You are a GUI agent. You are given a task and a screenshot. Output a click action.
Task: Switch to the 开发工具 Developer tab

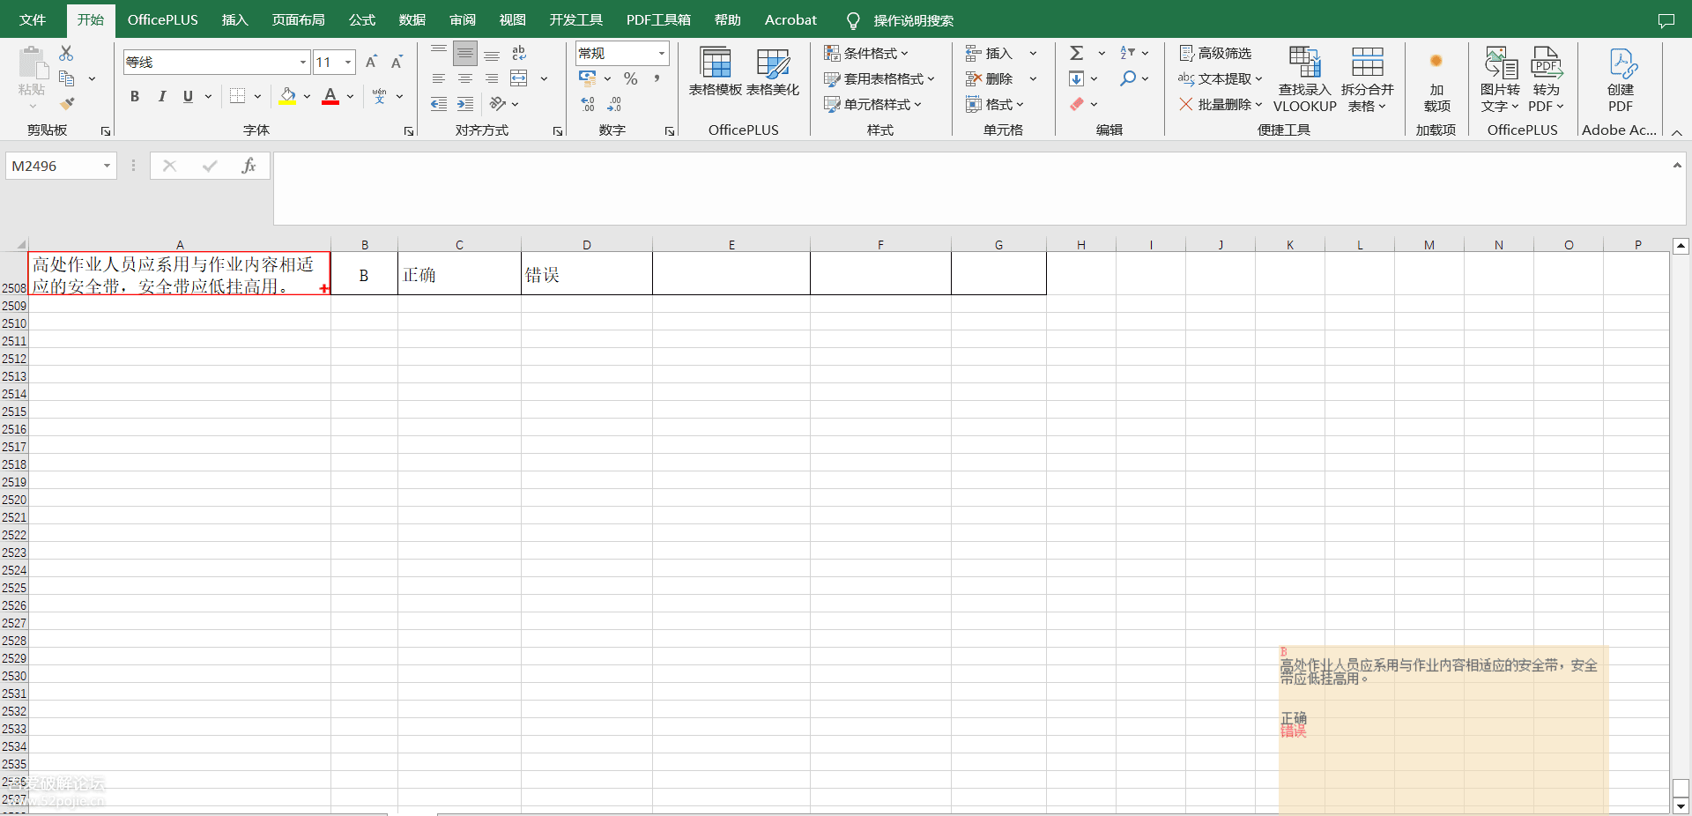(x=576, y=20)
